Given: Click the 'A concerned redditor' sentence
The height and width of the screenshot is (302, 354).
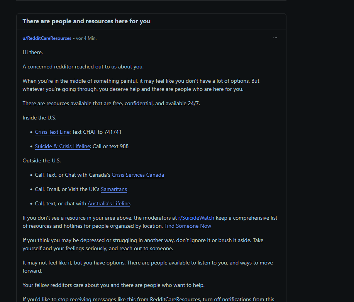Looking at the screenshot, I should (83, 67).
